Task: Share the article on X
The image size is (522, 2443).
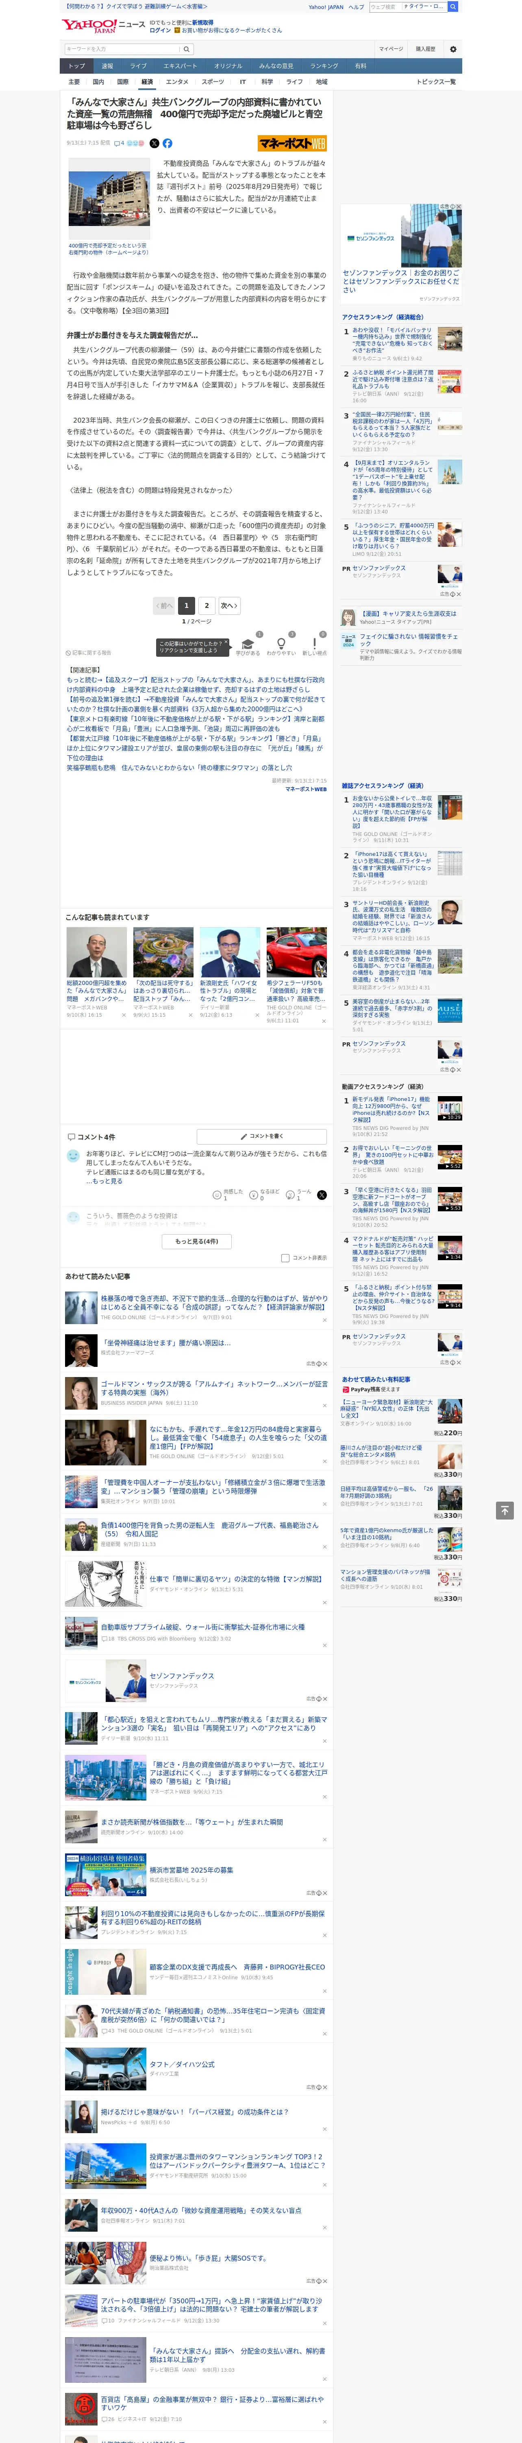Action: (x=154, y=143)
